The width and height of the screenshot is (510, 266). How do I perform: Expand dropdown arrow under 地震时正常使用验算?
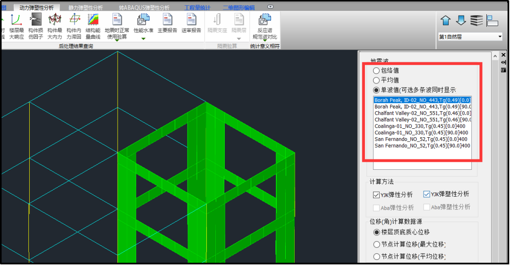[117, 41]
